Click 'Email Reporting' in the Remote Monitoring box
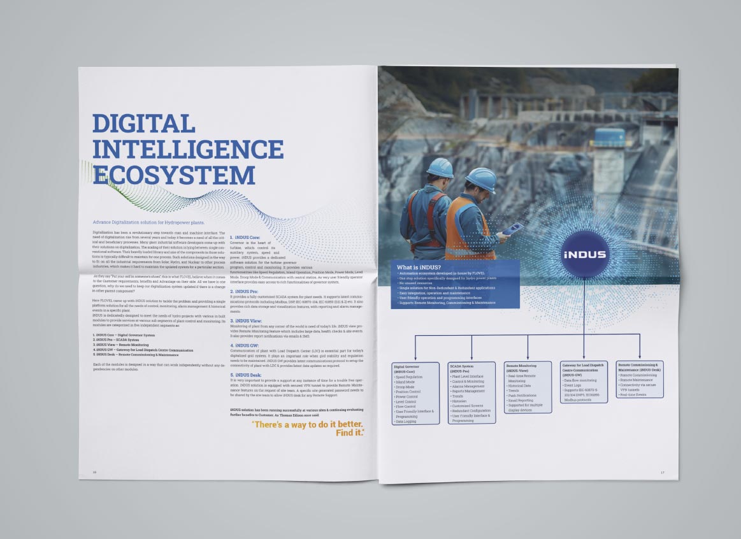The image size is (741, 539). (x=519, y=400)
